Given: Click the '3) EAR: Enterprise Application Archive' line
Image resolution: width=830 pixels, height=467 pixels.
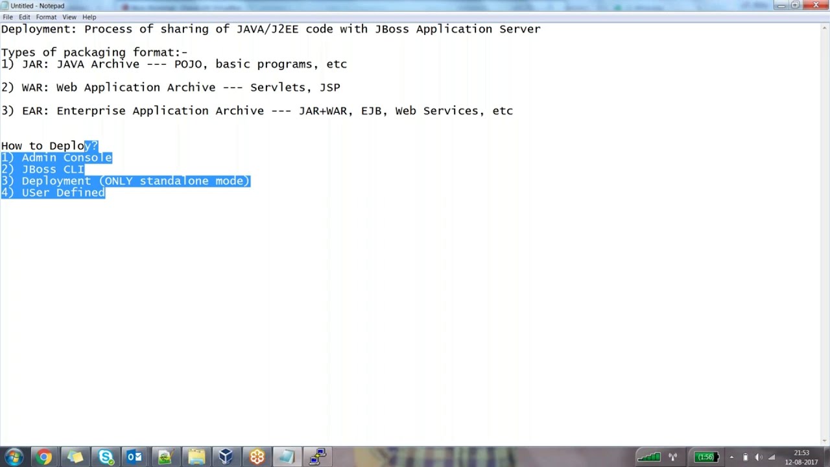Looking at the screenshot, I should [x=257, y=111].
